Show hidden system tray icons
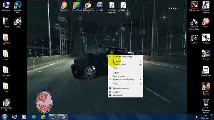This screenshot has width=214, height=120. point(193,117)
